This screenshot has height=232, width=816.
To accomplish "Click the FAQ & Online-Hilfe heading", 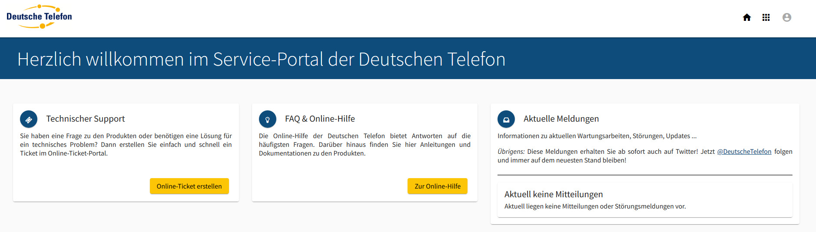I will pyautogui.click(x=320, y=119).
